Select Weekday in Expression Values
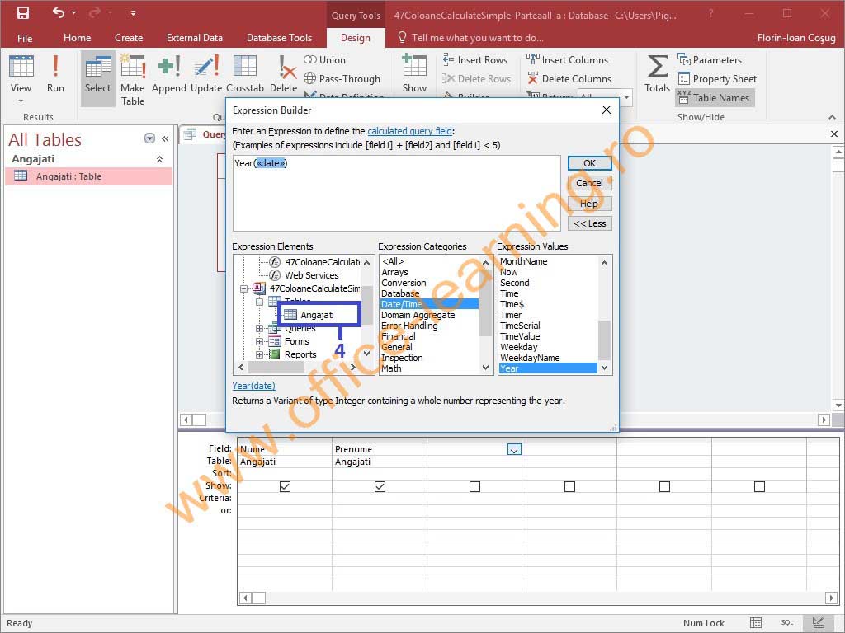845x633 pixels. click(x=518, y=347)
